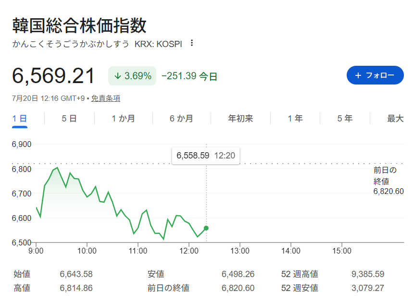Click the 52 週安値 value 3,079.27
The height and width of the screenshot is (303, 414).
coord(368,288)
